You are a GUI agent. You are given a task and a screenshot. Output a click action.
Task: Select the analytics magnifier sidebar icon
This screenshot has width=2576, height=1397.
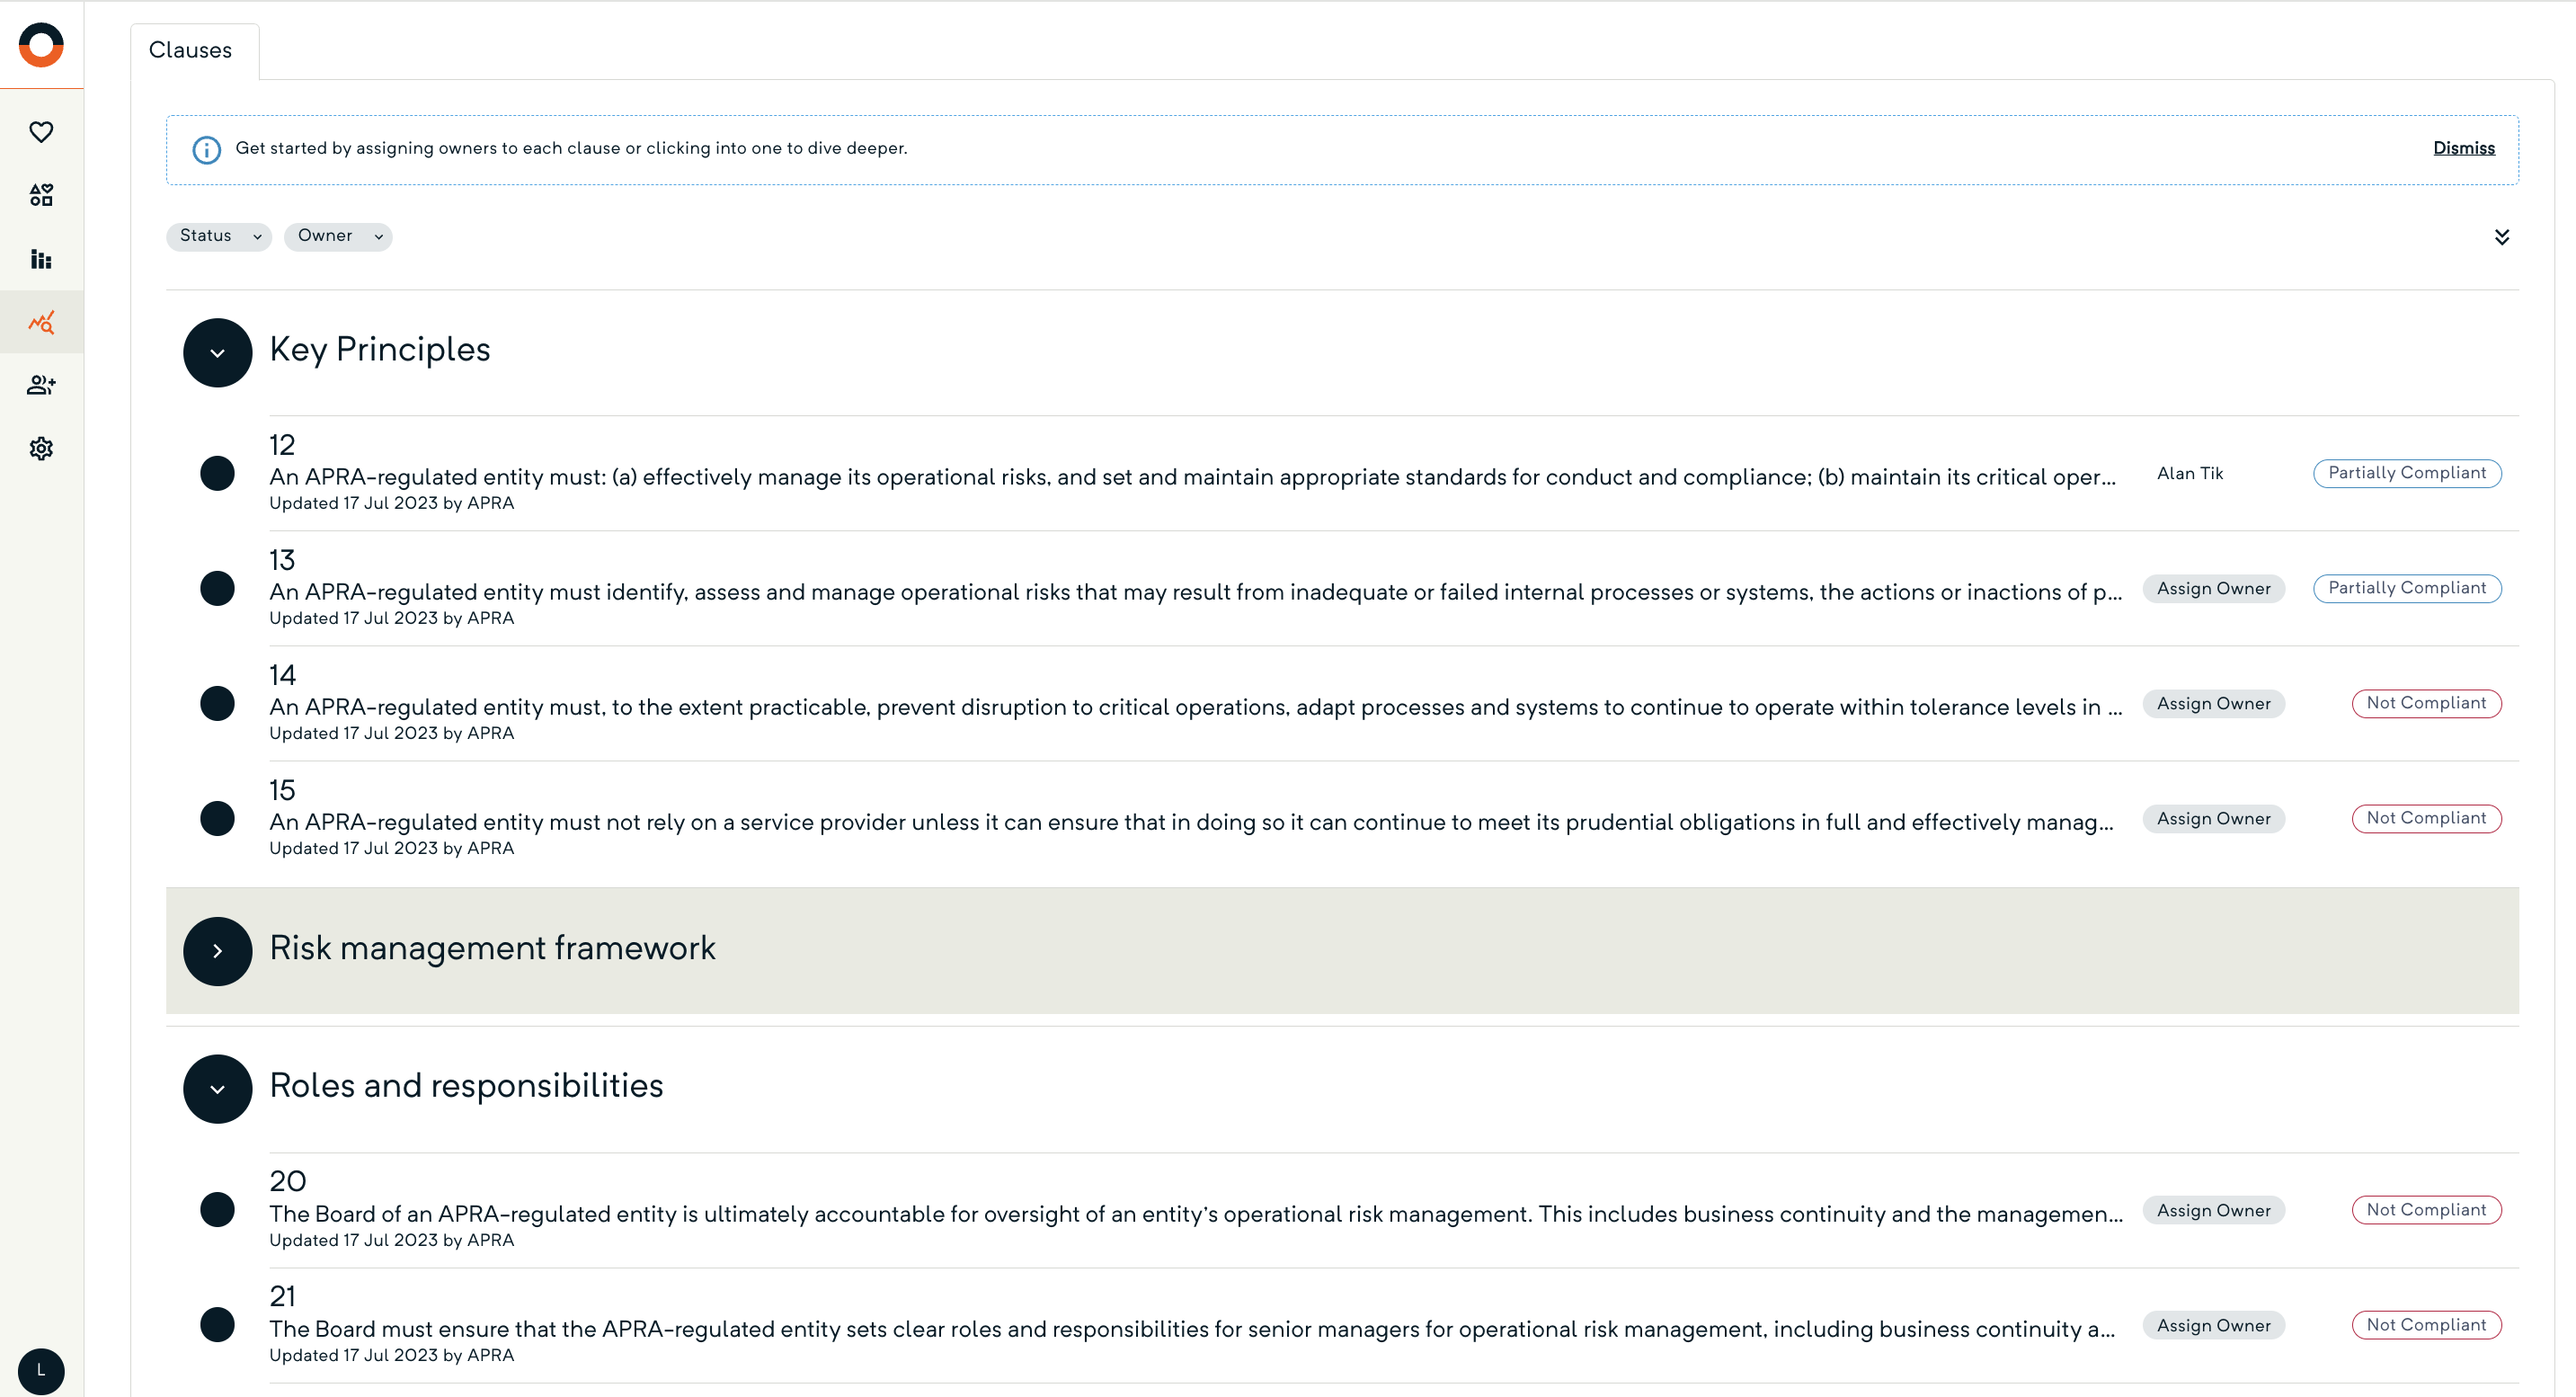tap(41, 322)
